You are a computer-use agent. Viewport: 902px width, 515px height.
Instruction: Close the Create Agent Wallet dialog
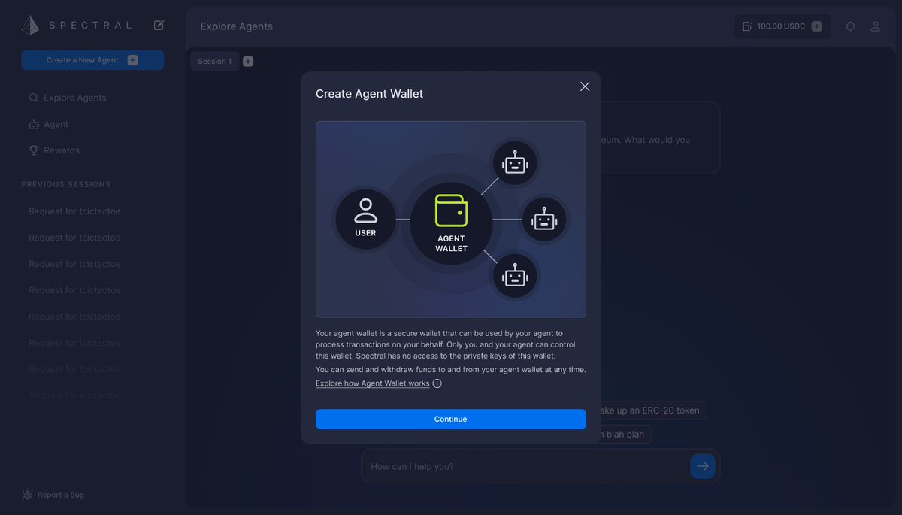(585, 86)
